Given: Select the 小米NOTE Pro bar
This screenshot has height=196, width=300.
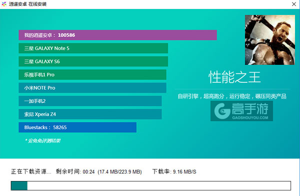Looking at the screenshot, I should 92,88.
